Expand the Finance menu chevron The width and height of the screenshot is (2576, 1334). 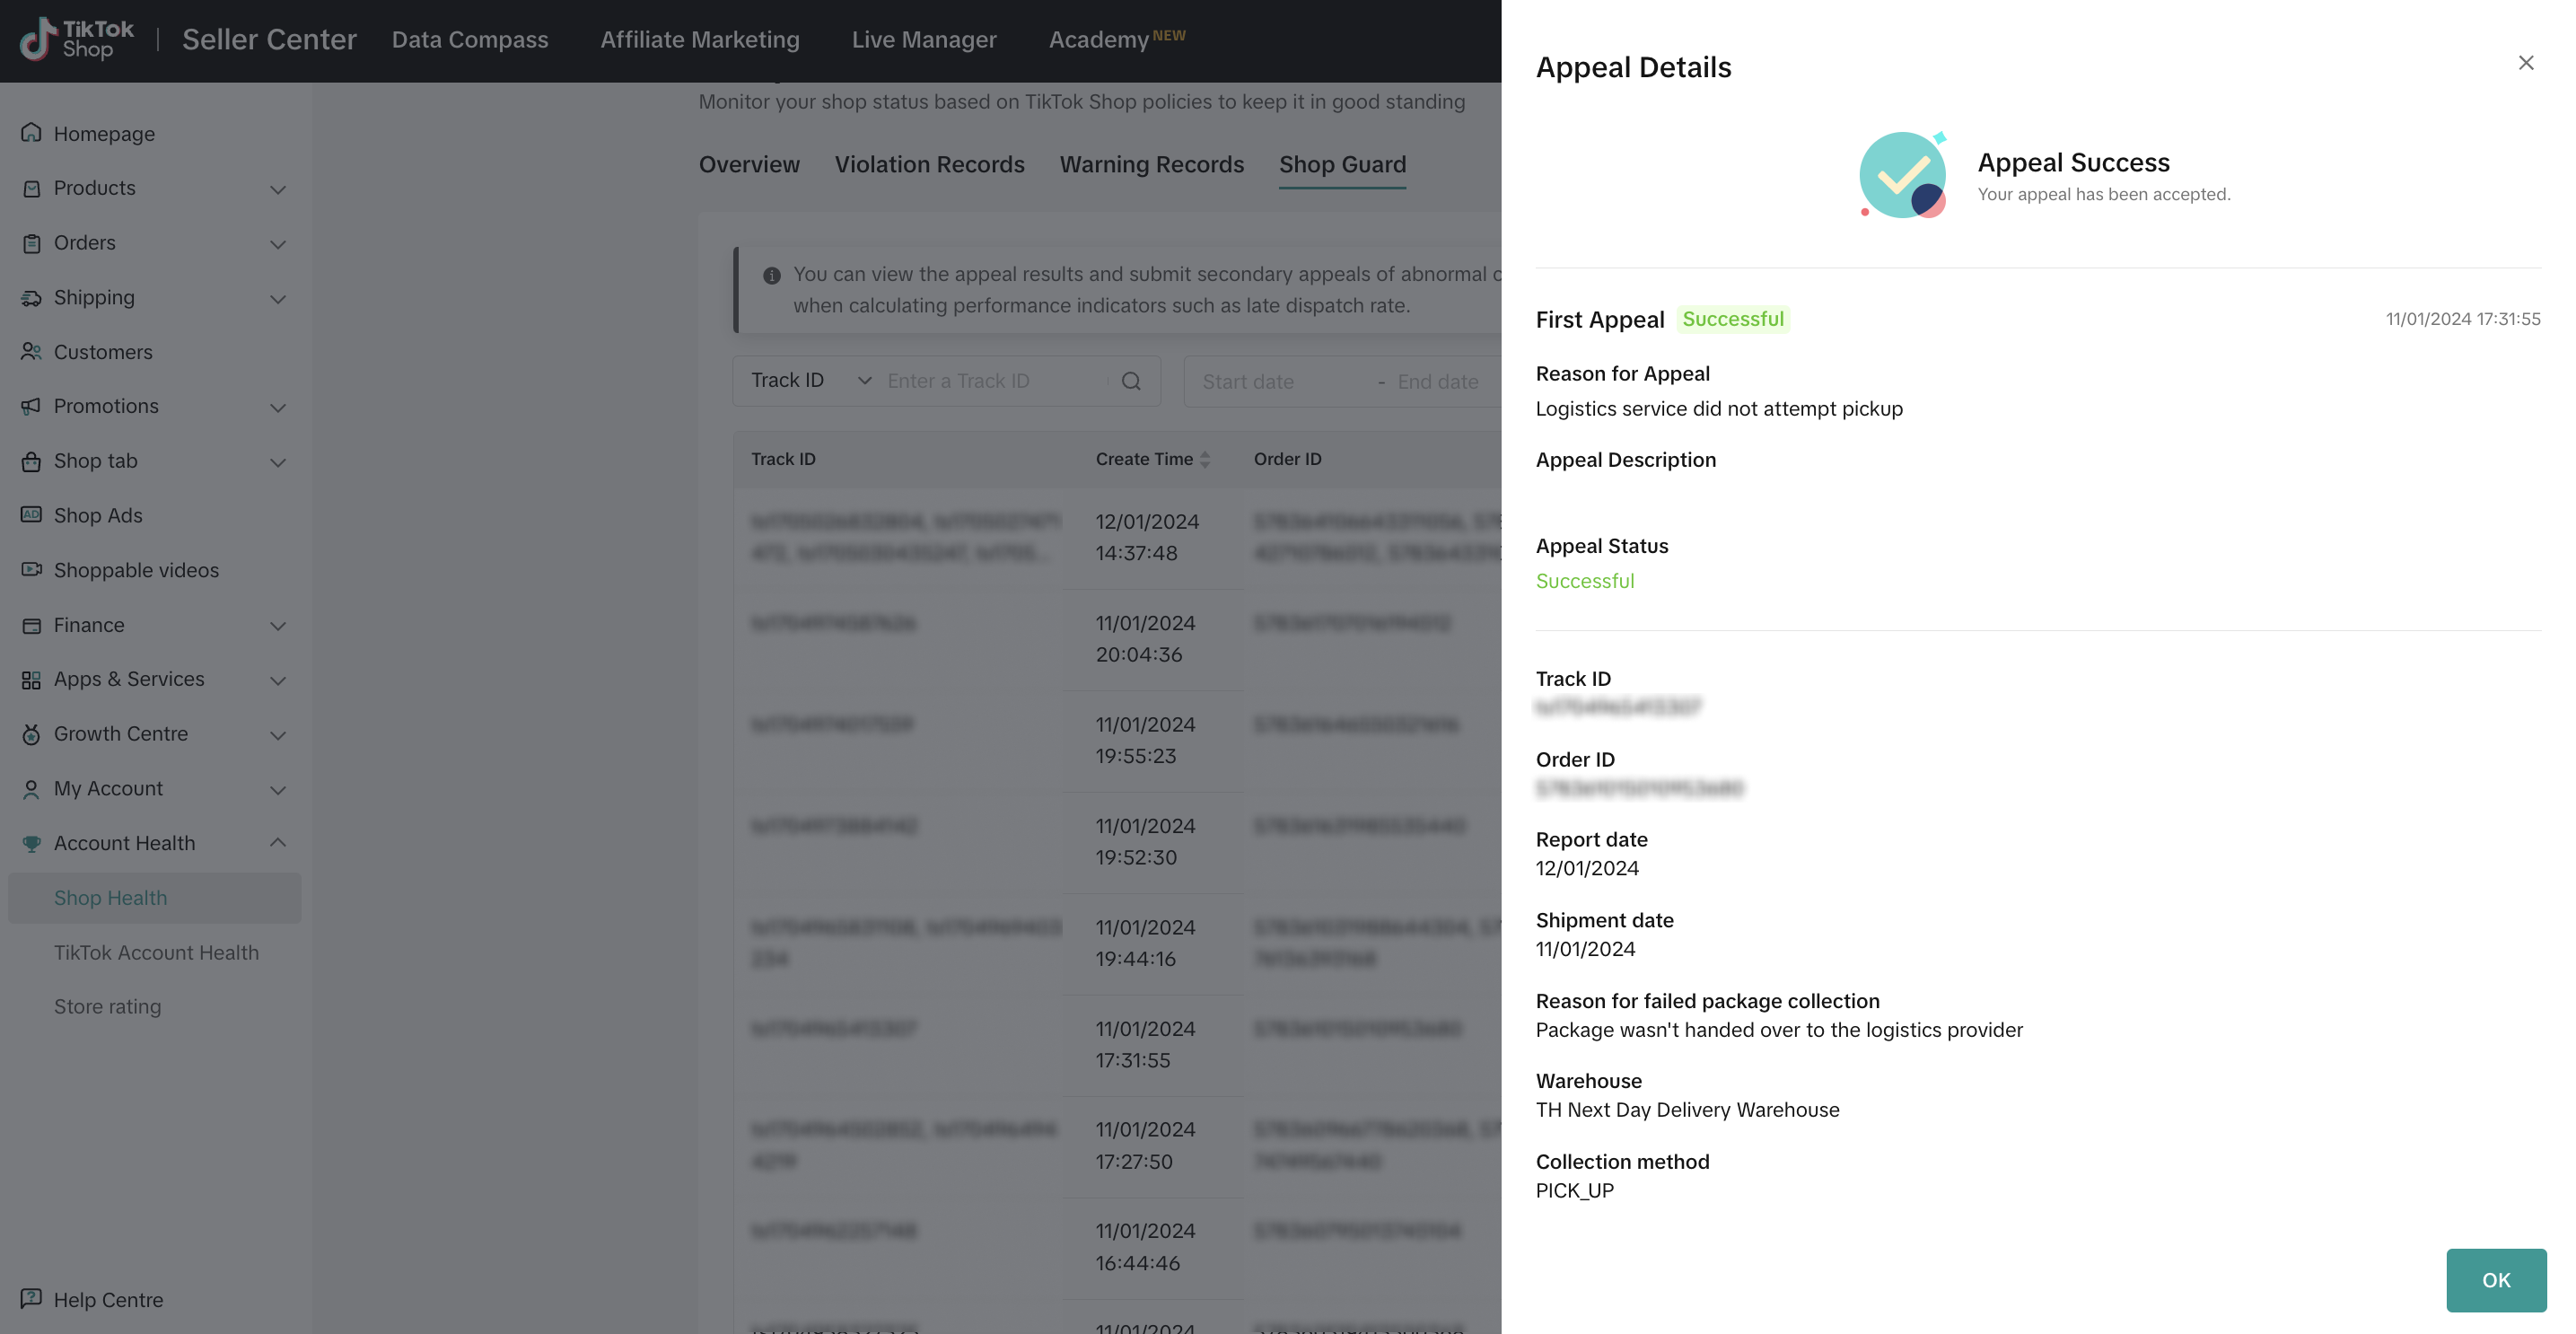(278, 626)
